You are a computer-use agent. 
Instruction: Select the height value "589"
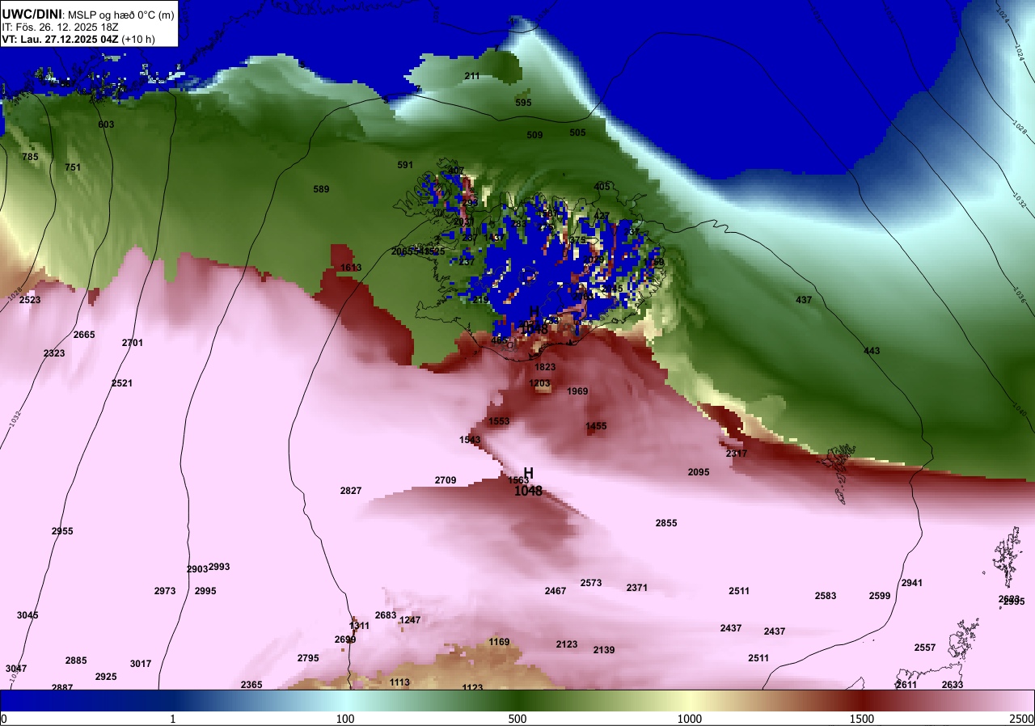[321, 189]
